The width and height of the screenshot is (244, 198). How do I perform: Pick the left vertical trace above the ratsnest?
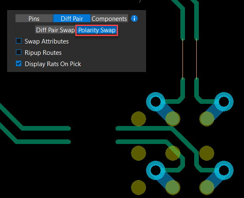[x=183, y=23]
